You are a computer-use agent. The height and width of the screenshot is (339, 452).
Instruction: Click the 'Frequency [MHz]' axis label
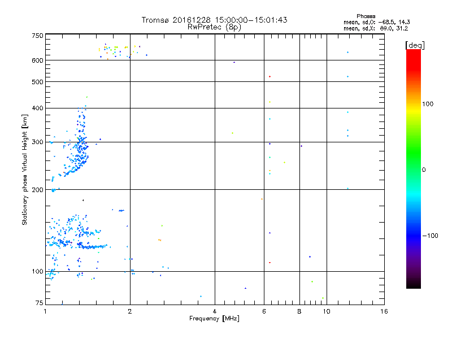pyautogui.click(x=214, y=318)
